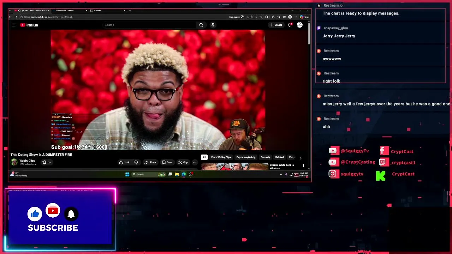The width and height of the screenshot is (452, 254).
Task: Expand subscription options chevron next to bell
Action: pyautogui.click(x=49, y=162)
